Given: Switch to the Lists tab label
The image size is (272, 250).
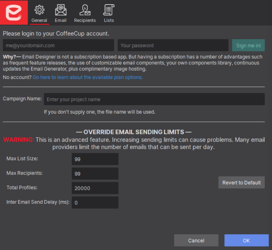Looking at the screenshot, I should click(x=109, y=20).
